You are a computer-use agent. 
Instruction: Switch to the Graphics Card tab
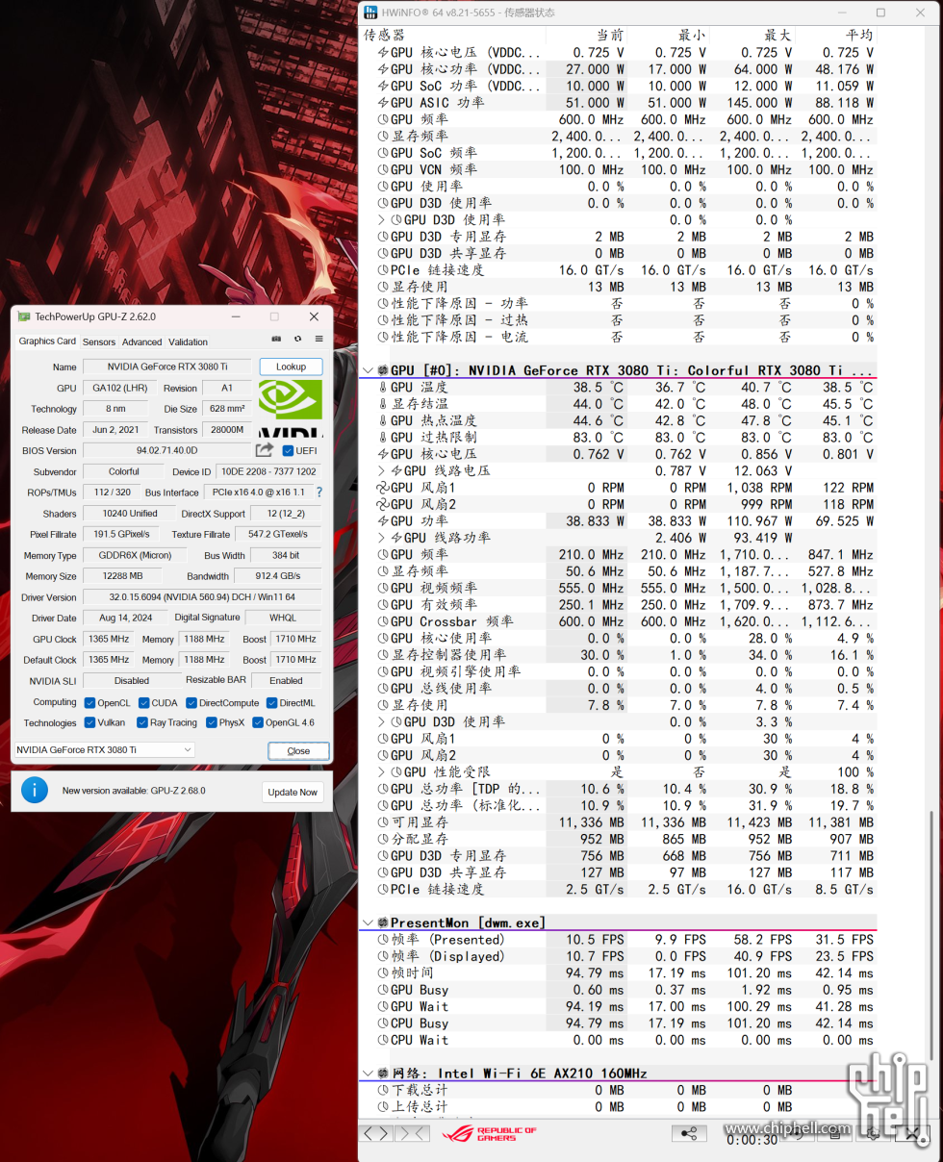click(x=47, y=341)
